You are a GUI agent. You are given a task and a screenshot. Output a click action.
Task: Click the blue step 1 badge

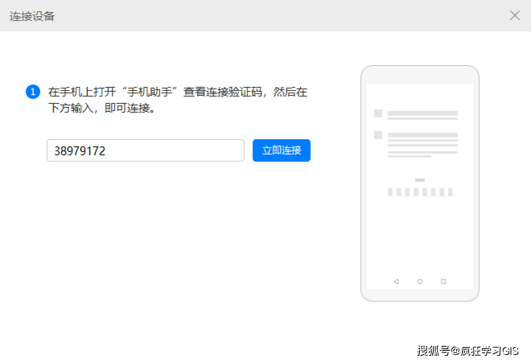coord(33,92)
